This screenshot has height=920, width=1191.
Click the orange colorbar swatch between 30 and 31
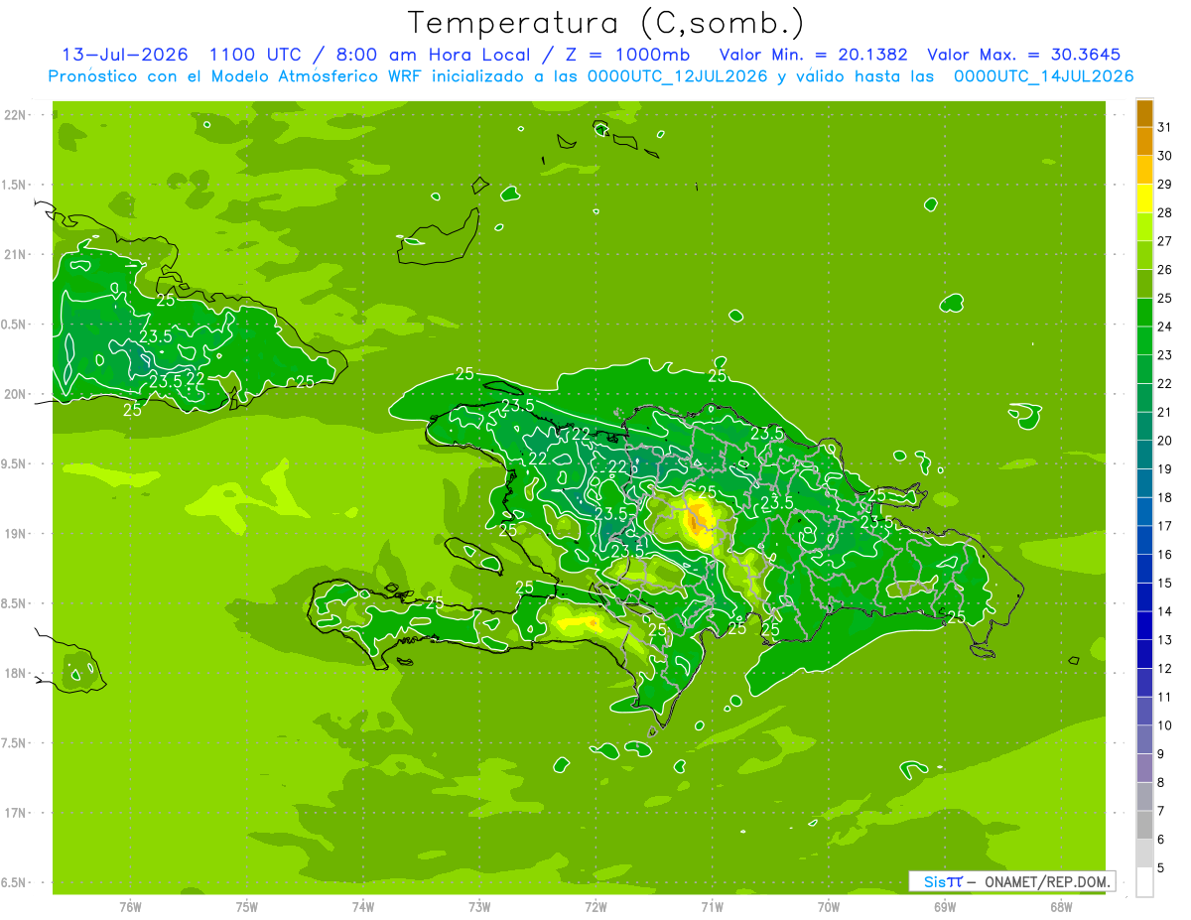(1144, 141)
